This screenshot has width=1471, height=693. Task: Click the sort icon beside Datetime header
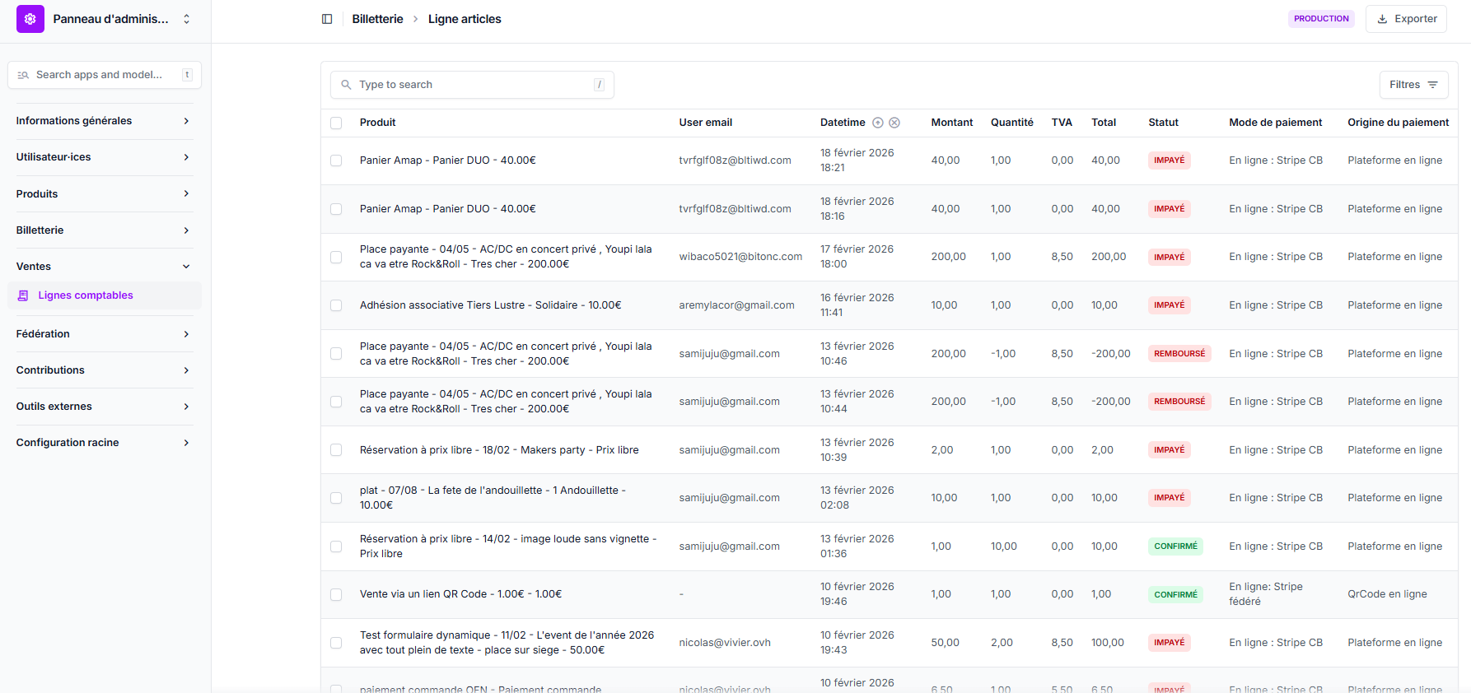pyautogui.click(x=878, y=123)
